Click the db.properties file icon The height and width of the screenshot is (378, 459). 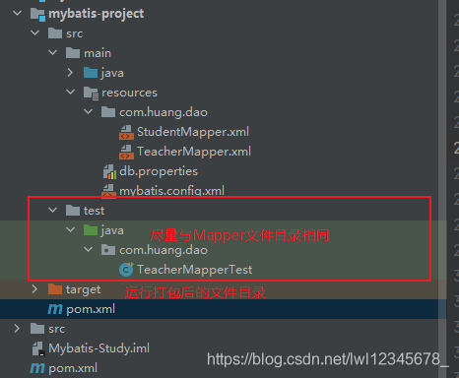[109, 171]
